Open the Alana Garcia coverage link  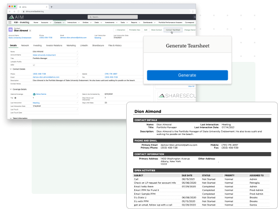click(x=41, y=94)
